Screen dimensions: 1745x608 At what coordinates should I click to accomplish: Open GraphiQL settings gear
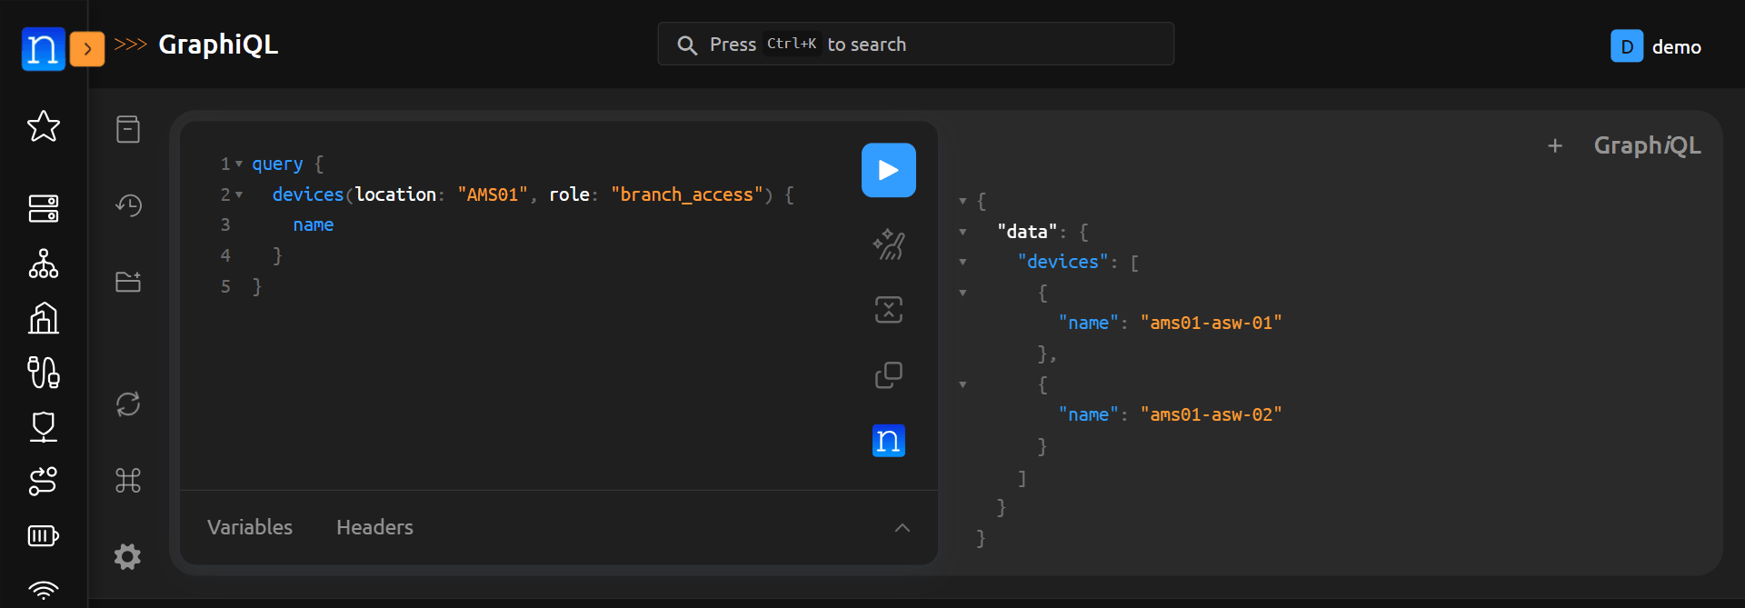tap(128, 556)
